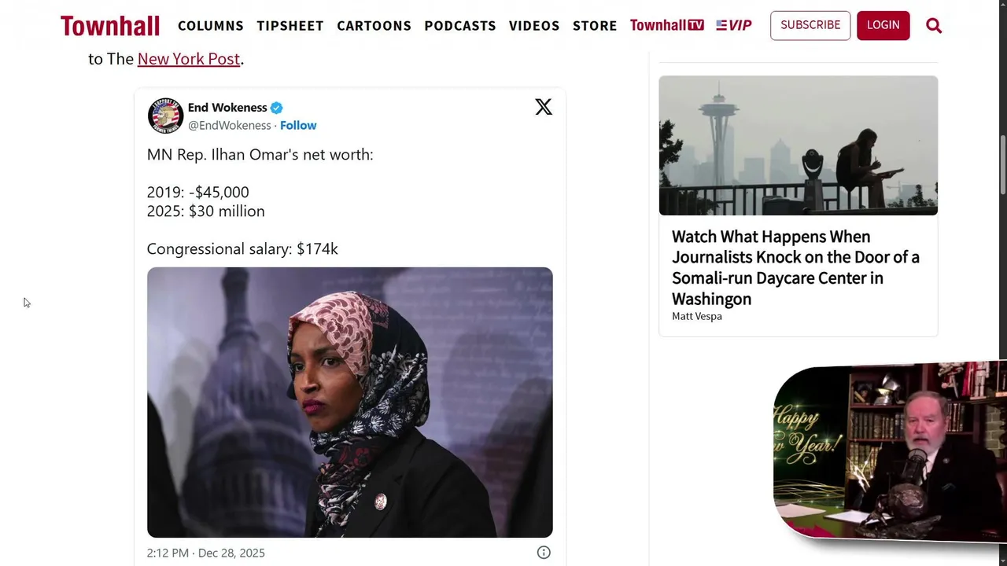Follow End Wokeness on the tweet
Viewport: 1007px width, 566px height.
coord(298,125)
